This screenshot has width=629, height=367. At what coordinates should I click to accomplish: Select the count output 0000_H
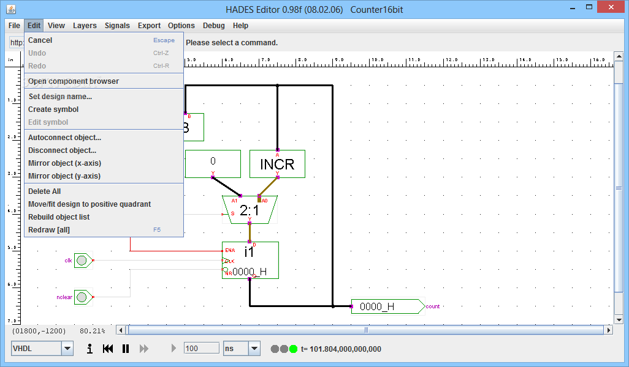388,306
